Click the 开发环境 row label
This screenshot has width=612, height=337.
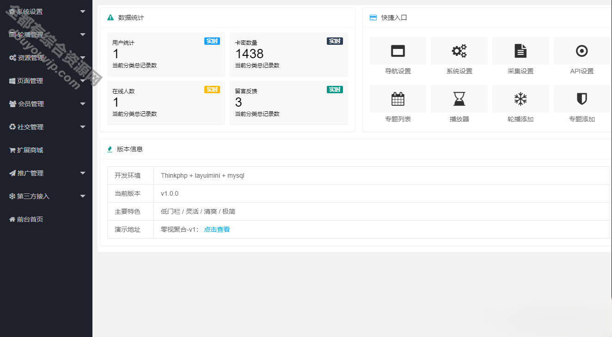click(128, 175)
